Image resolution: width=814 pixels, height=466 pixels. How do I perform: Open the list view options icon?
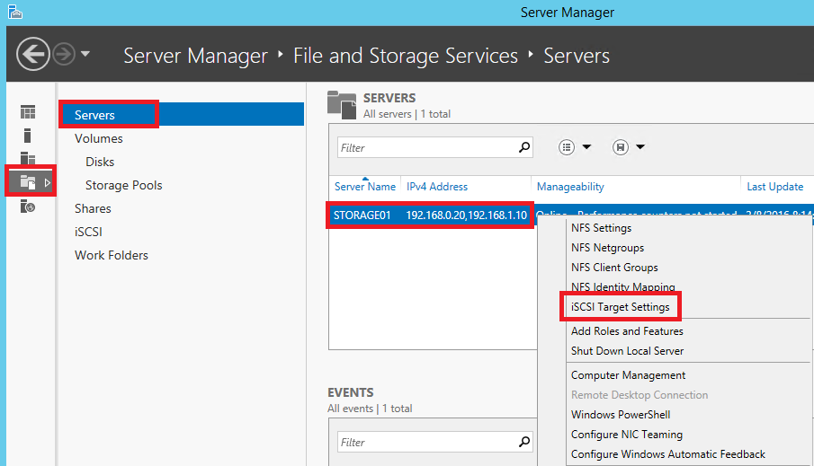click(567, 147)
